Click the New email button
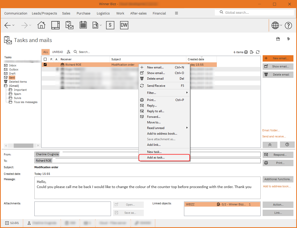297x228 pixels. (x=278, y=58)
